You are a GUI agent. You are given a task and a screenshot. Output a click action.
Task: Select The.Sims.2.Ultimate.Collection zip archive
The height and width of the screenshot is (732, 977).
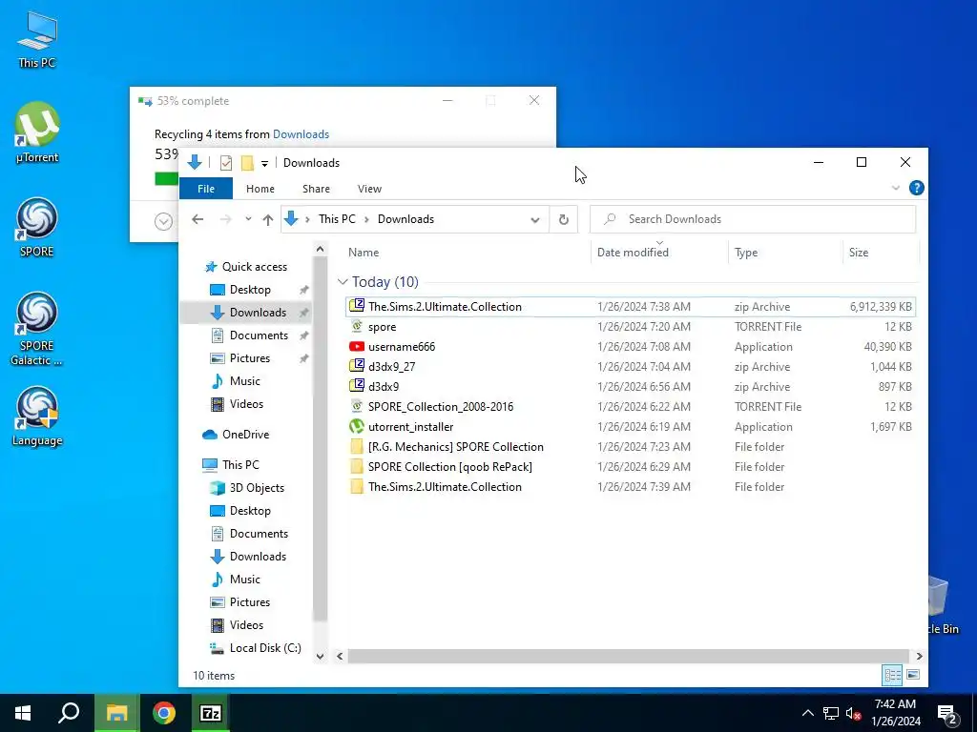point(631,306)
